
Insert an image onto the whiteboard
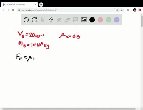[x=84, y=20]
